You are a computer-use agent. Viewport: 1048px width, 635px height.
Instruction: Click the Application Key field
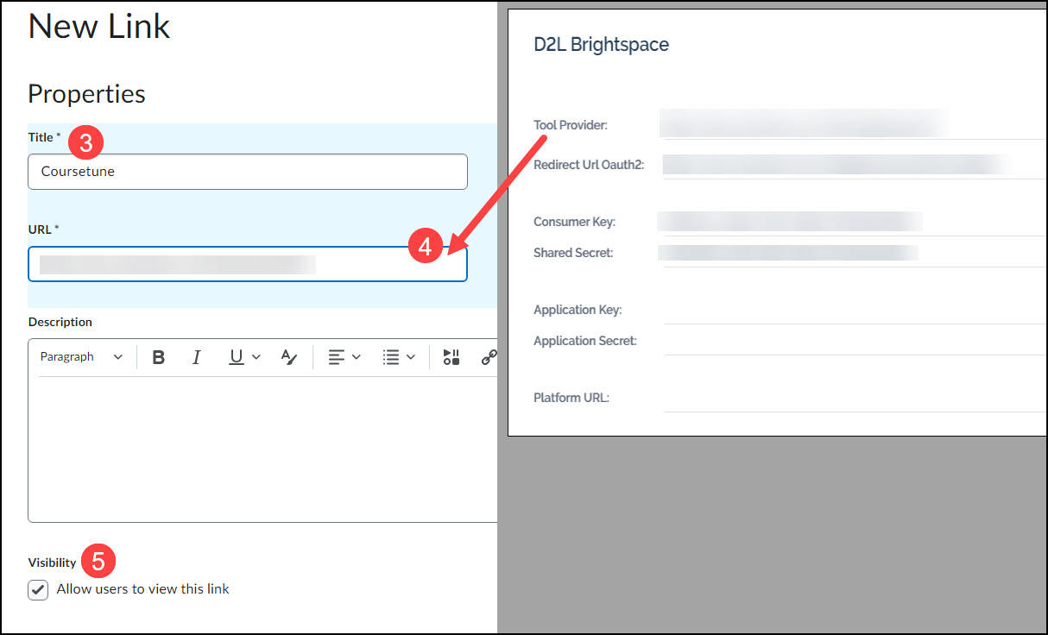(855, 310)
